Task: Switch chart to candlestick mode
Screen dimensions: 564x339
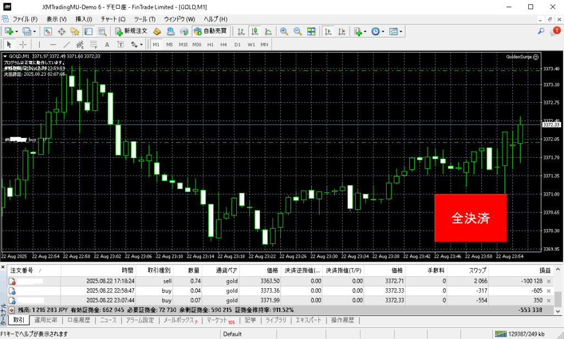Action: tap(254, 31)
